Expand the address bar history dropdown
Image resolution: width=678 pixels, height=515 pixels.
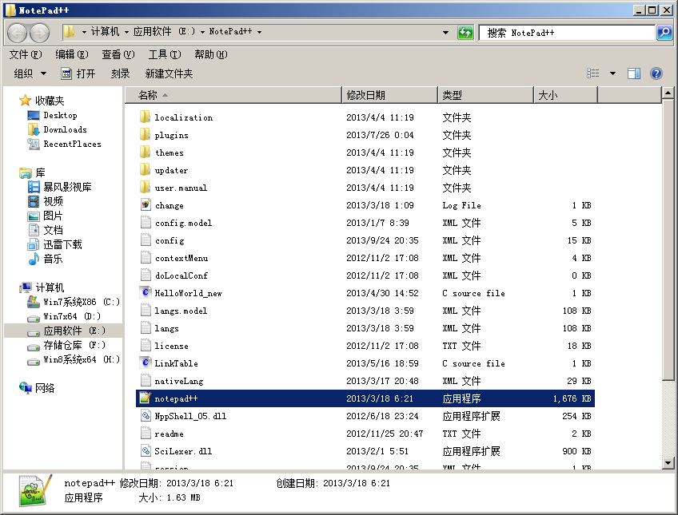tap(446, 33)
